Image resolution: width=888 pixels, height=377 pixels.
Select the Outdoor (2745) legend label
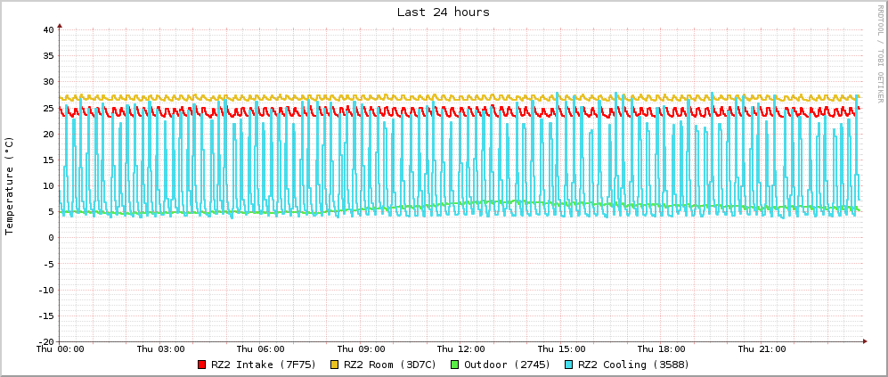(501, 365)
